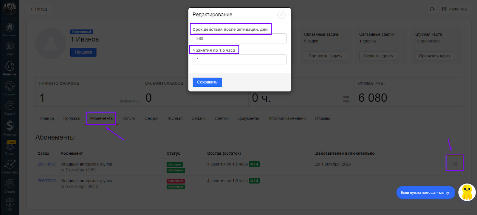The width and height of the screenshot is (477, 215).
Task: Open the Ресепшн section in sidebar
Action: pyautogui.click(x=10, y=30)
